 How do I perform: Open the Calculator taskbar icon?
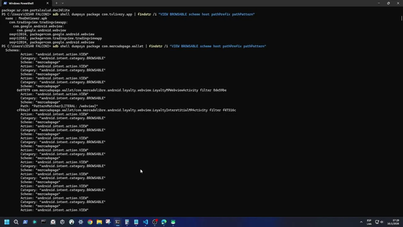point(127,222)
